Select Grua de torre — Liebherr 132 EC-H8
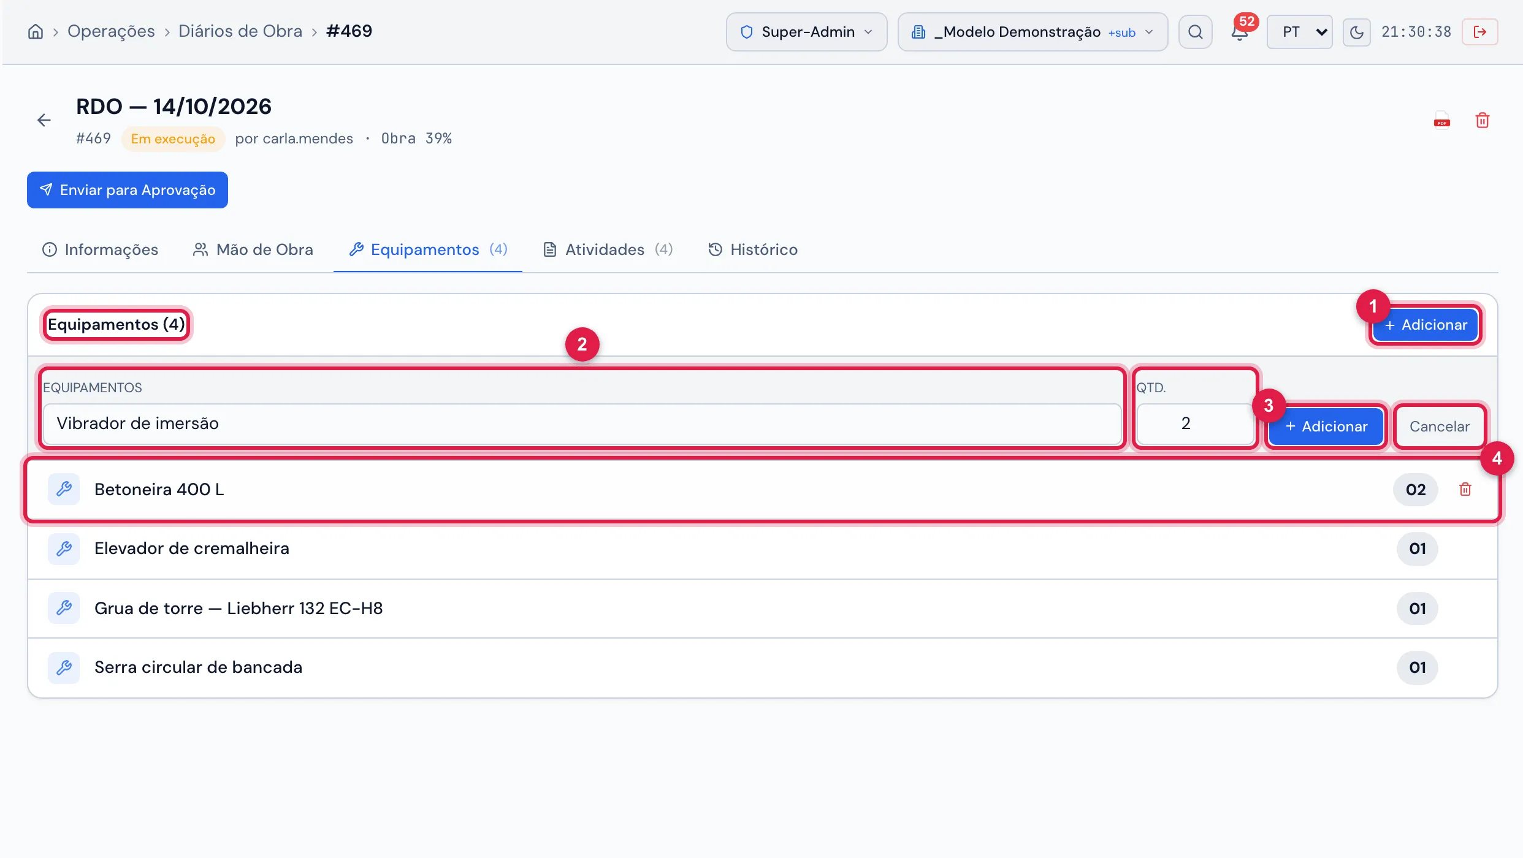 point(239,608)
